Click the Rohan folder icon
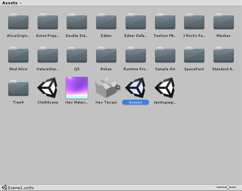This screenshot has width=242, height=191. click(106, 54)
